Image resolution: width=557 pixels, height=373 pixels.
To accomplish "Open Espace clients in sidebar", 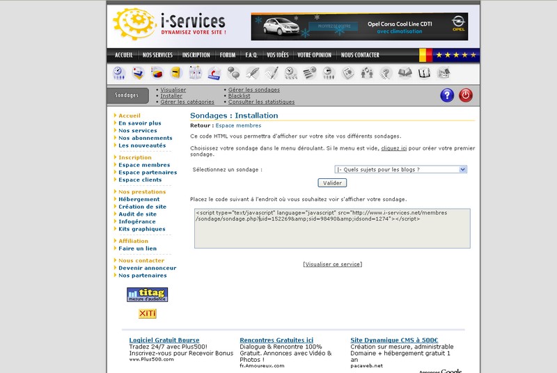I will 140,180.
